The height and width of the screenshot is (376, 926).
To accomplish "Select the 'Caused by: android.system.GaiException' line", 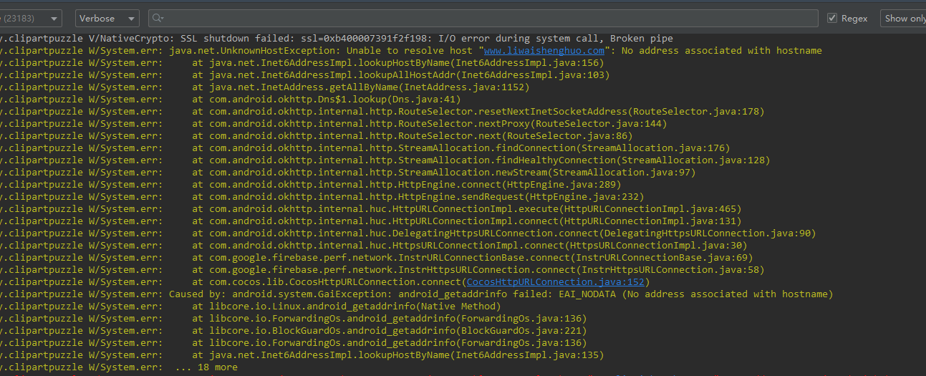I will tap(417, 294).
